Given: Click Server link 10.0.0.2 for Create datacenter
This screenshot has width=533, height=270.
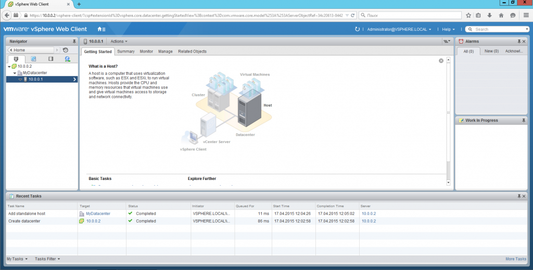Looking at the screenshot, I should point(369,221).
